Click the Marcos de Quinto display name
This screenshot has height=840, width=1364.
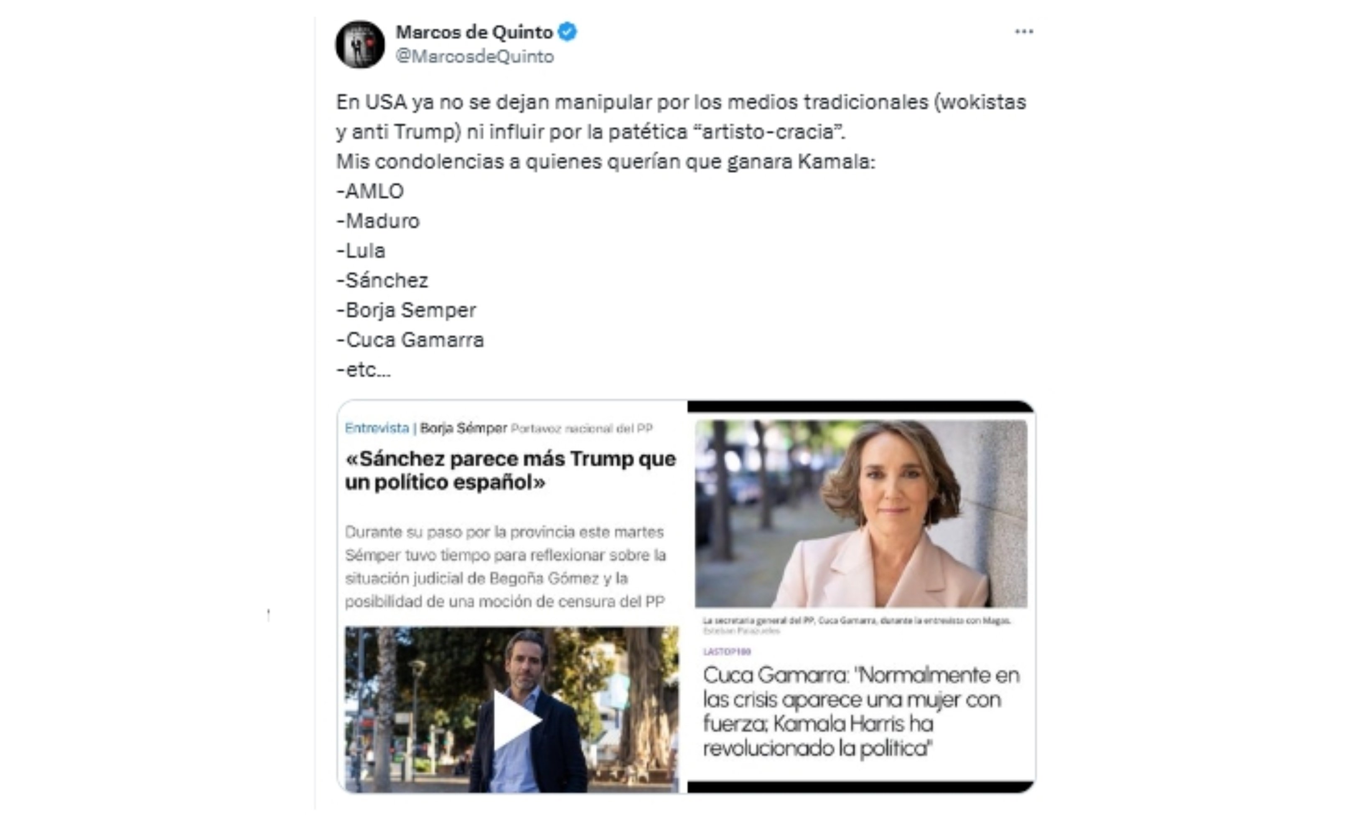point(474,32)
